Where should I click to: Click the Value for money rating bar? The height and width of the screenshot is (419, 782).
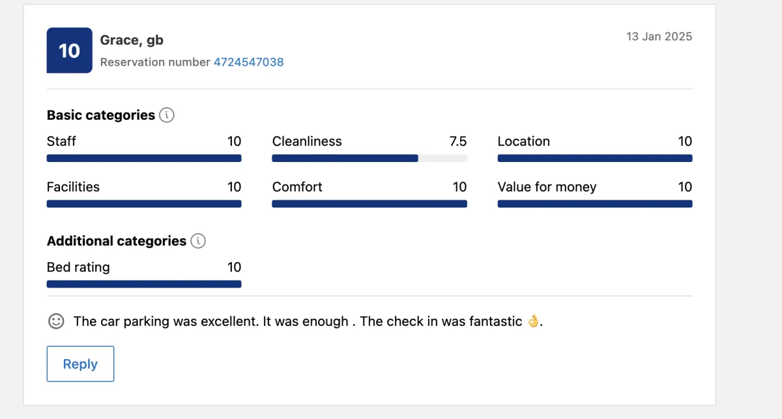[x=594, y=204]
